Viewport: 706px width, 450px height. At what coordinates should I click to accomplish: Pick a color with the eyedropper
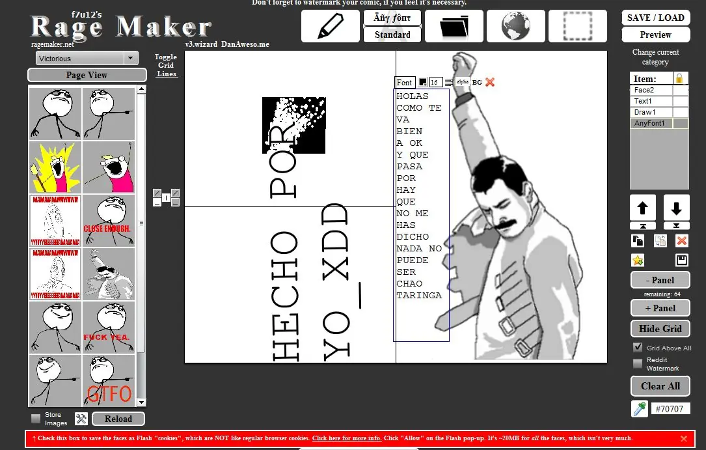click(x=640, y=409)
